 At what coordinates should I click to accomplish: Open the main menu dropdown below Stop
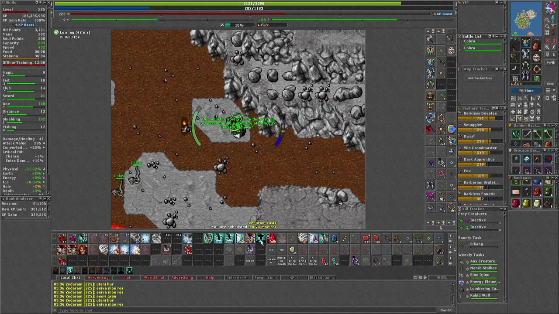550,90
